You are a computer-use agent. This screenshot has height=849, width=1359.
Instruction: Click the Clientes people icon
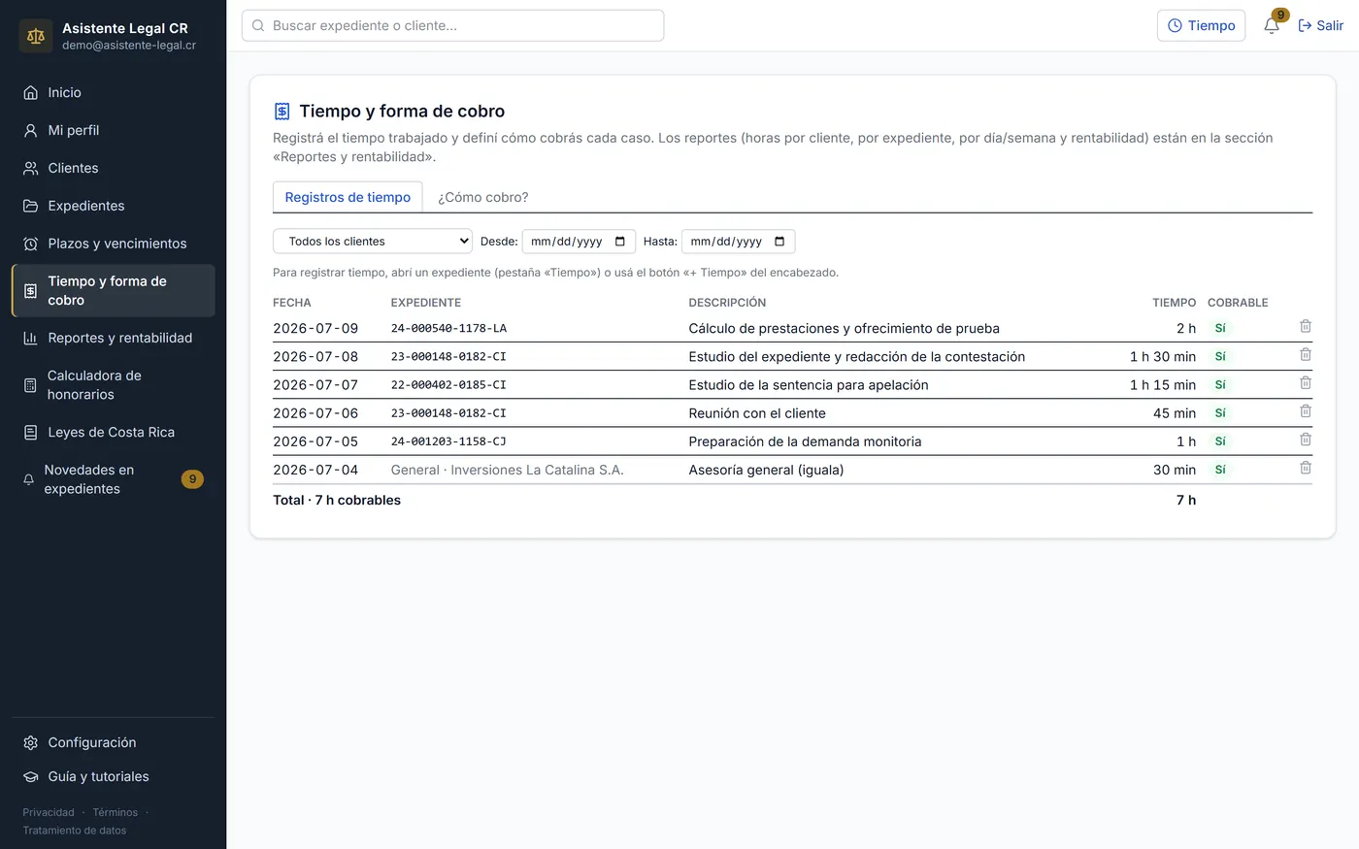(x=30, y=169)
